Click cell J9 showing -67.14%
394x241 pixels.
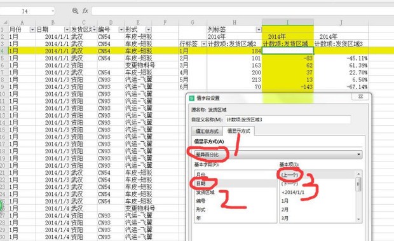tap(341, 87)
